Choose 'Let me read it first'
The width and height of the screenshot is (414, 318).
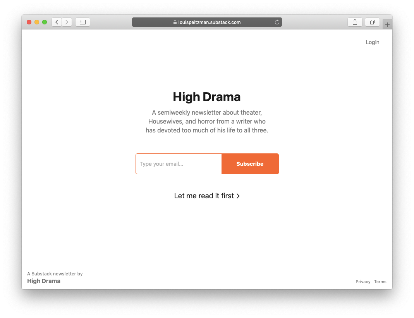click(x=206, y=196)
